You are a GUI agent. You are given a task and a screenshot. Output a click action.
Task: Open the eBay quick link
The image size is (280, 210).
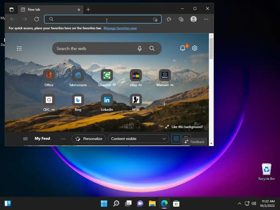pyautogui.click(x=136, y=78)
